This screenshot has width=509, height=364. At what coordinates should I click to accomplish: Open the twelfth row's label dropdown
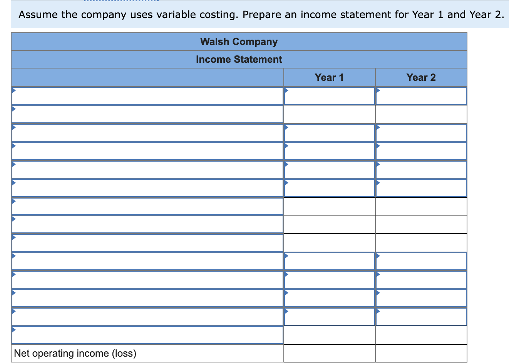(x=147, y=299)
